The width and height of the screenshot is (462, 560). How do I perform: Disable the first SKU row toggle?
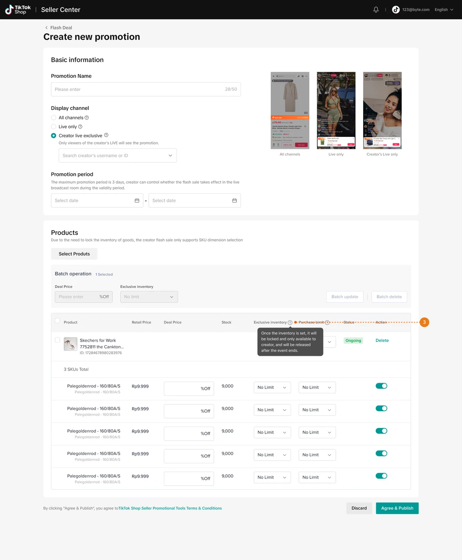pos(381,386)
